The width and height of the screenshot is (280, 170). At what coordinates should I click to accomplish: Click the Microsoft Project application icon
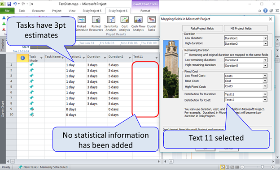(2, 4)
